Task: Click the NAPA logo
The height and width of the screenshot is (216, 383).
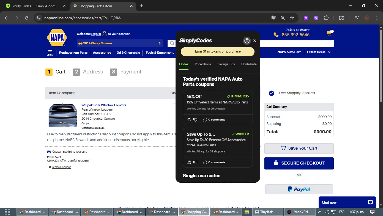Action: tap(57, 38)
